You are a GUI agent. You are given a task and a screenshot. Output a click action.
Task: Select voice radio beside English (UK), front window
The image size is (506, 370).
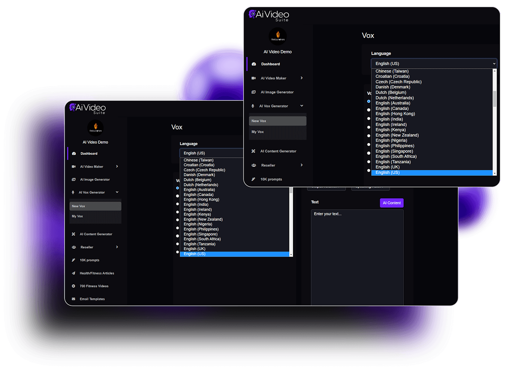point(369,170)
